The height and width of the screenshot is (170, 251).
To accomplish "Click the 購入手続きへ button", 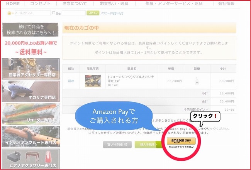I will (148, 145).
